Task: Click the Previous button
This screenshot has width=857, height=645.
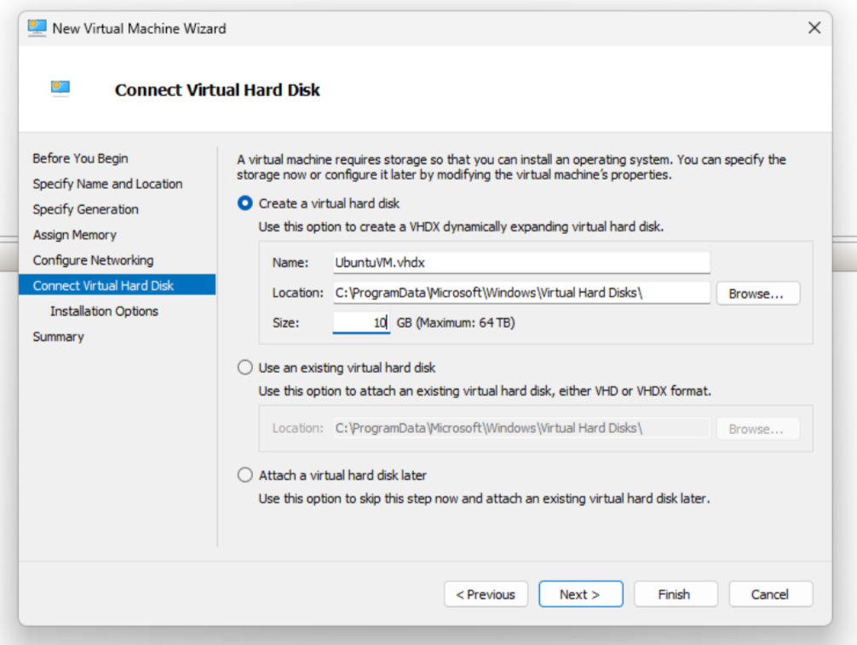Action: [x=486, y=594]
